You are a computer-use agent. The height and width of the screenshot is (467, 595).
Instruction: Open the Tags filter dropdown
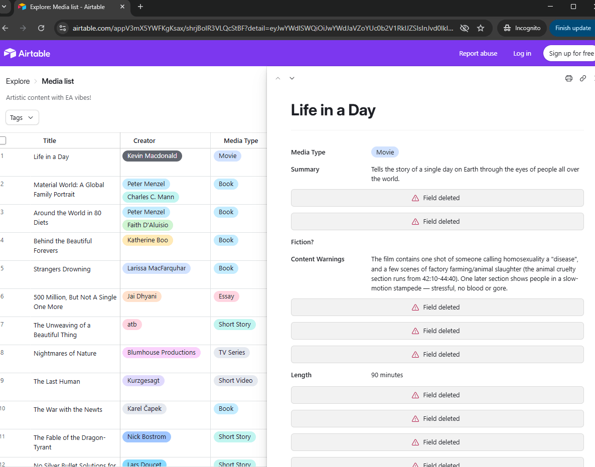(x=22, y=117)
